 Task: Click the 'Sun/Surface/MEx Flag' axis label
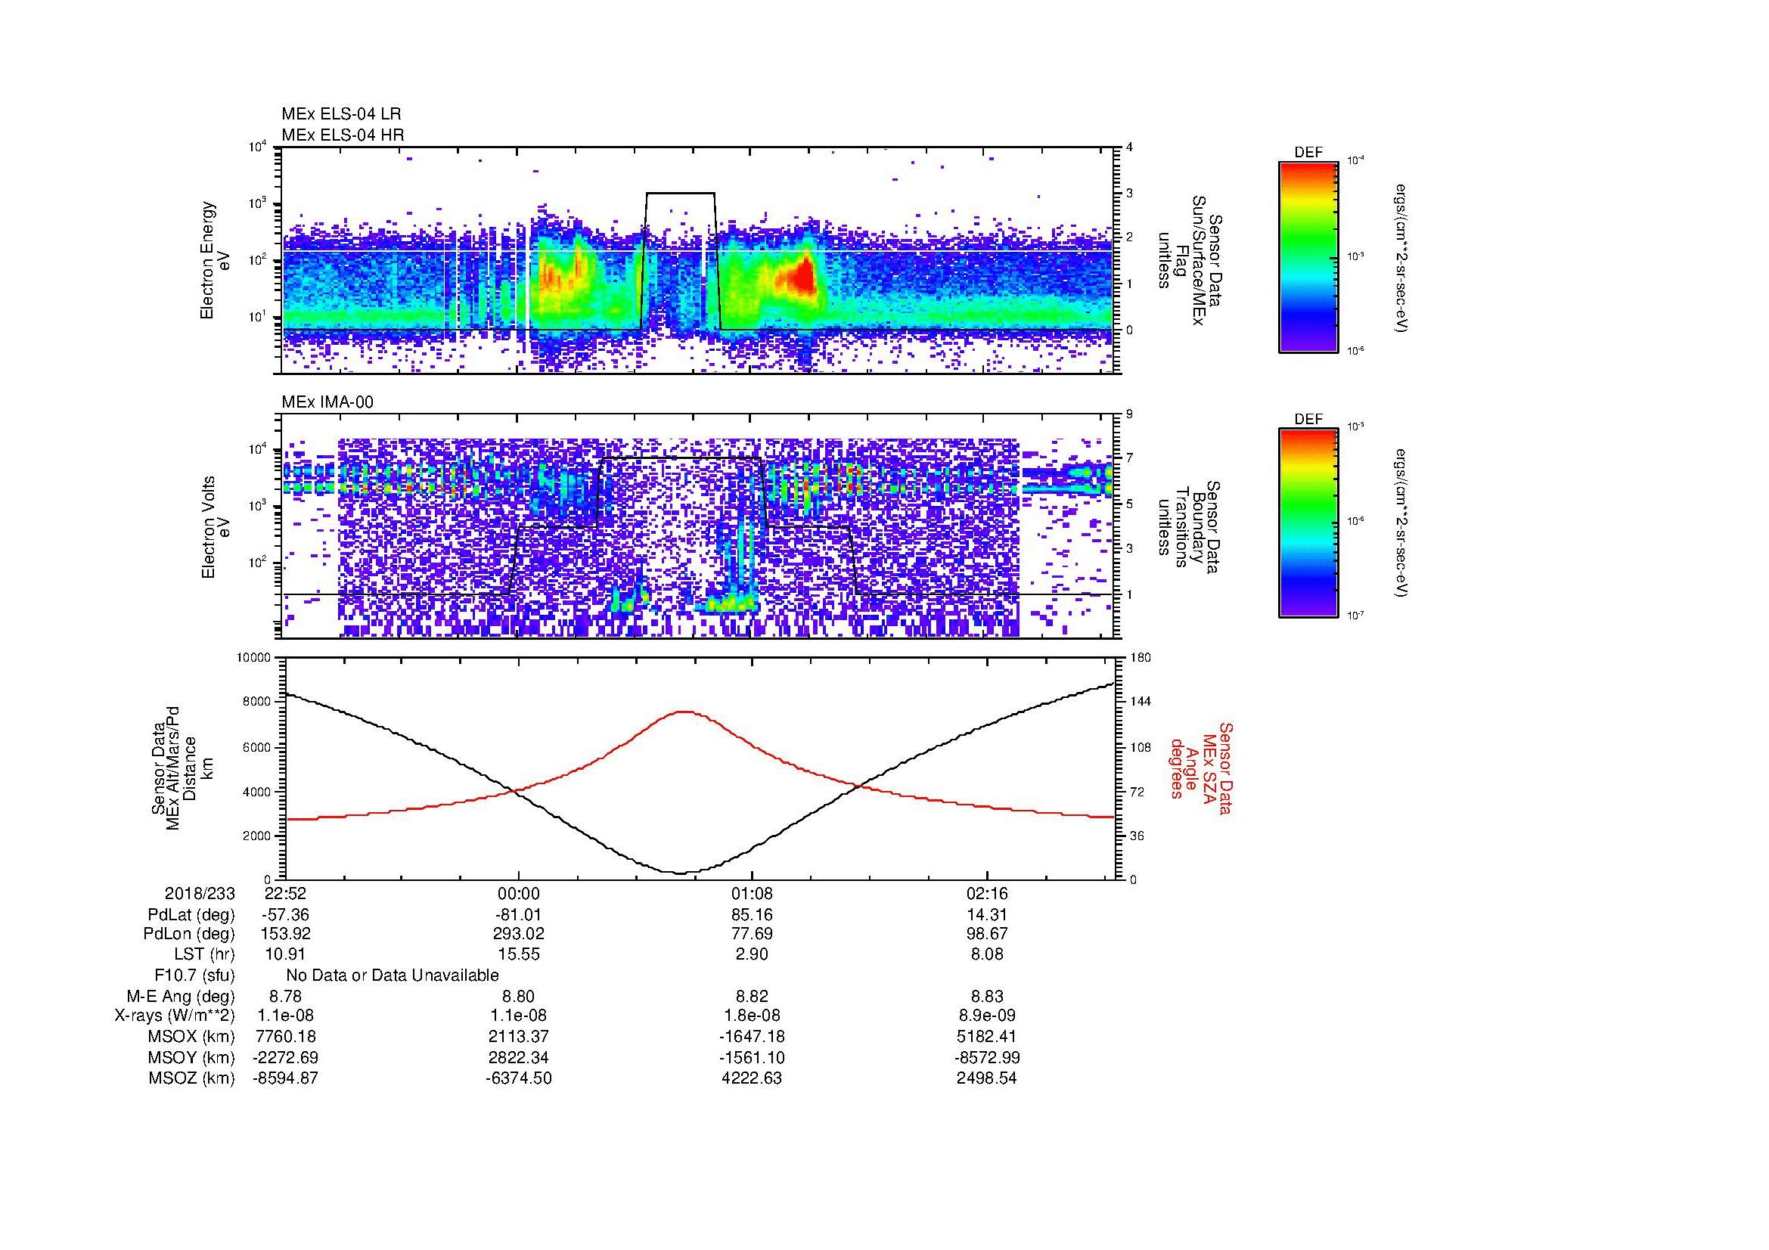[x=1189, y=260]
